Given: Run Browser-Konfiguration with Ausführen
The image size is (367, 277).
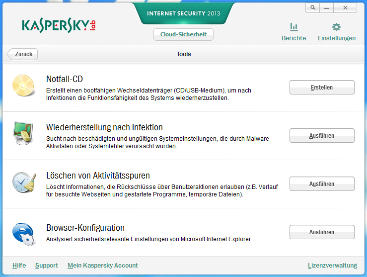Looking at the screenshot, I should click(x=322, y=232).
